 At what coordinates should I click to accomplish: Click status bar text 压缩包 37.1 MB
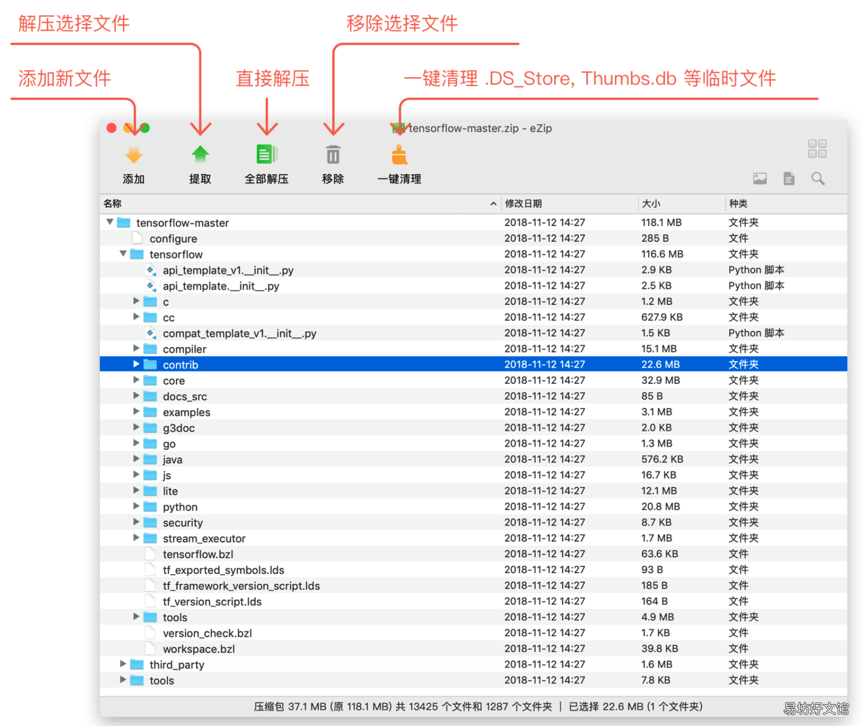click(290, 707)
